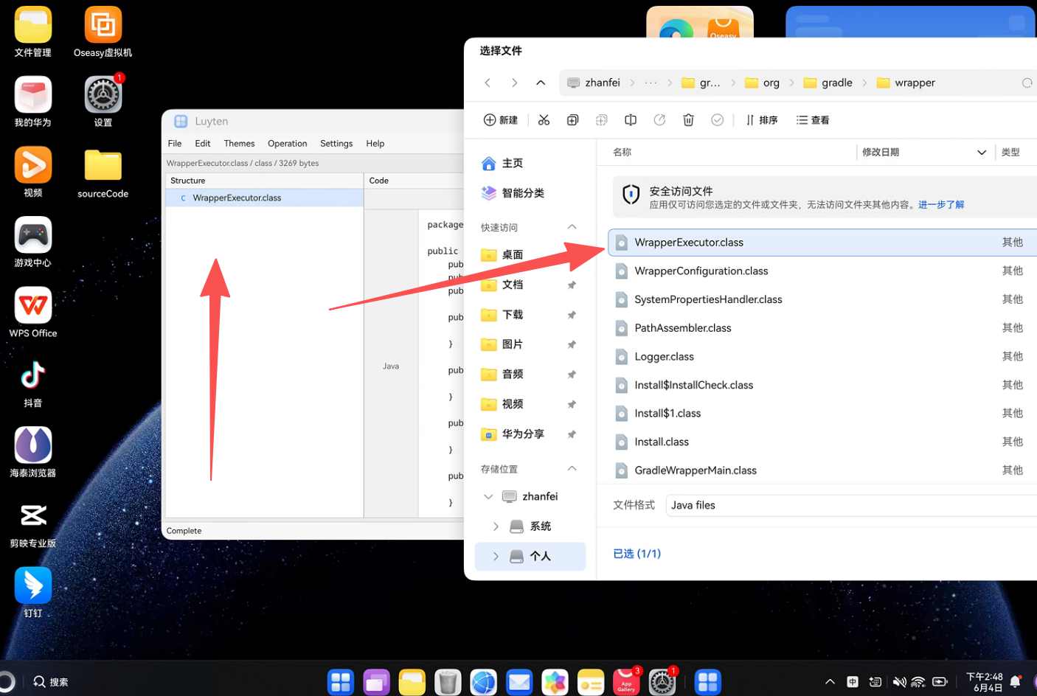The height and width of the screenshot is (696, 1037).
Task: Open the 钉钉 desktop icon
Action: (33, 593)
